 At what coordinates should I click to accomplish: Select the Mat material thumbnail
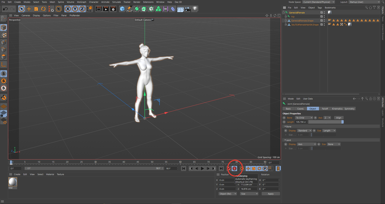(13, 182)
